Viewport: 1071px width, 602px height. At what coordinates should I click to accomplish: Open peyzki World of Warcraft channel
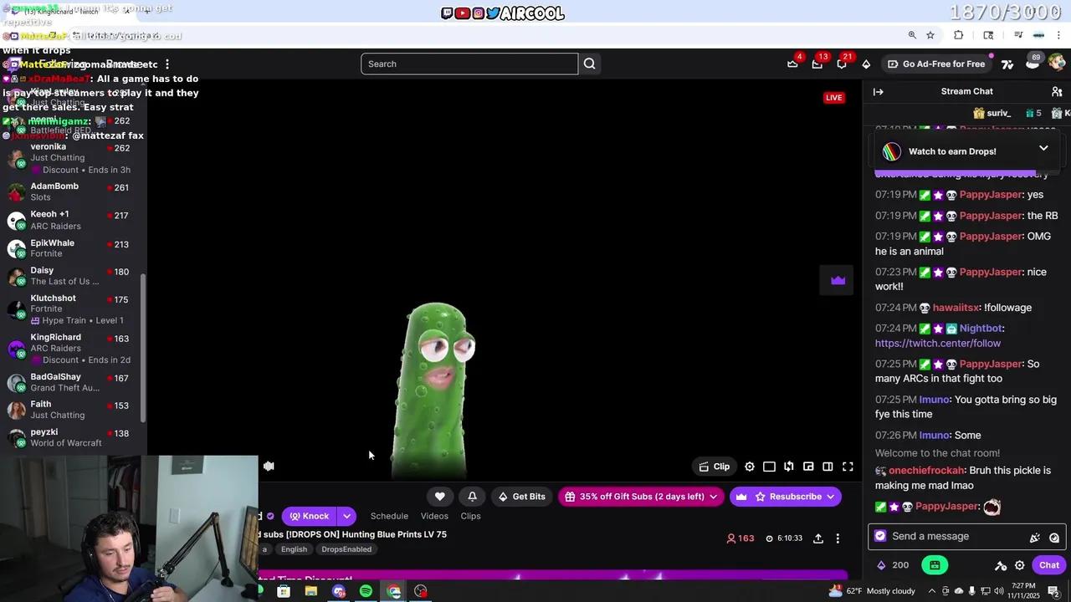pyautogui.click(x=73, y=437)
